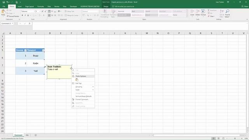
Task: Toggle underline formatting
Action: tap(28, 15)
